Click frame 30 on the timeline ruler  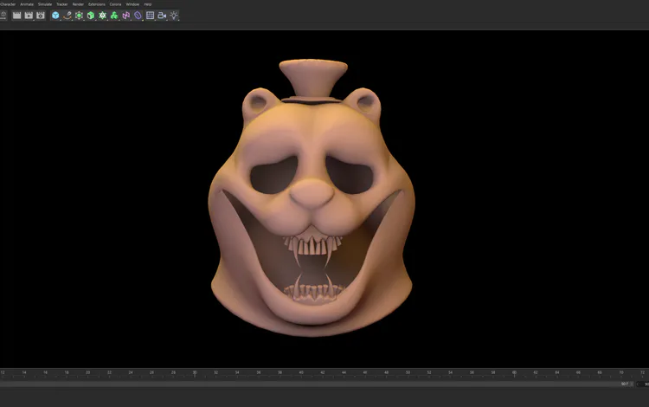(x=195, y=372)
